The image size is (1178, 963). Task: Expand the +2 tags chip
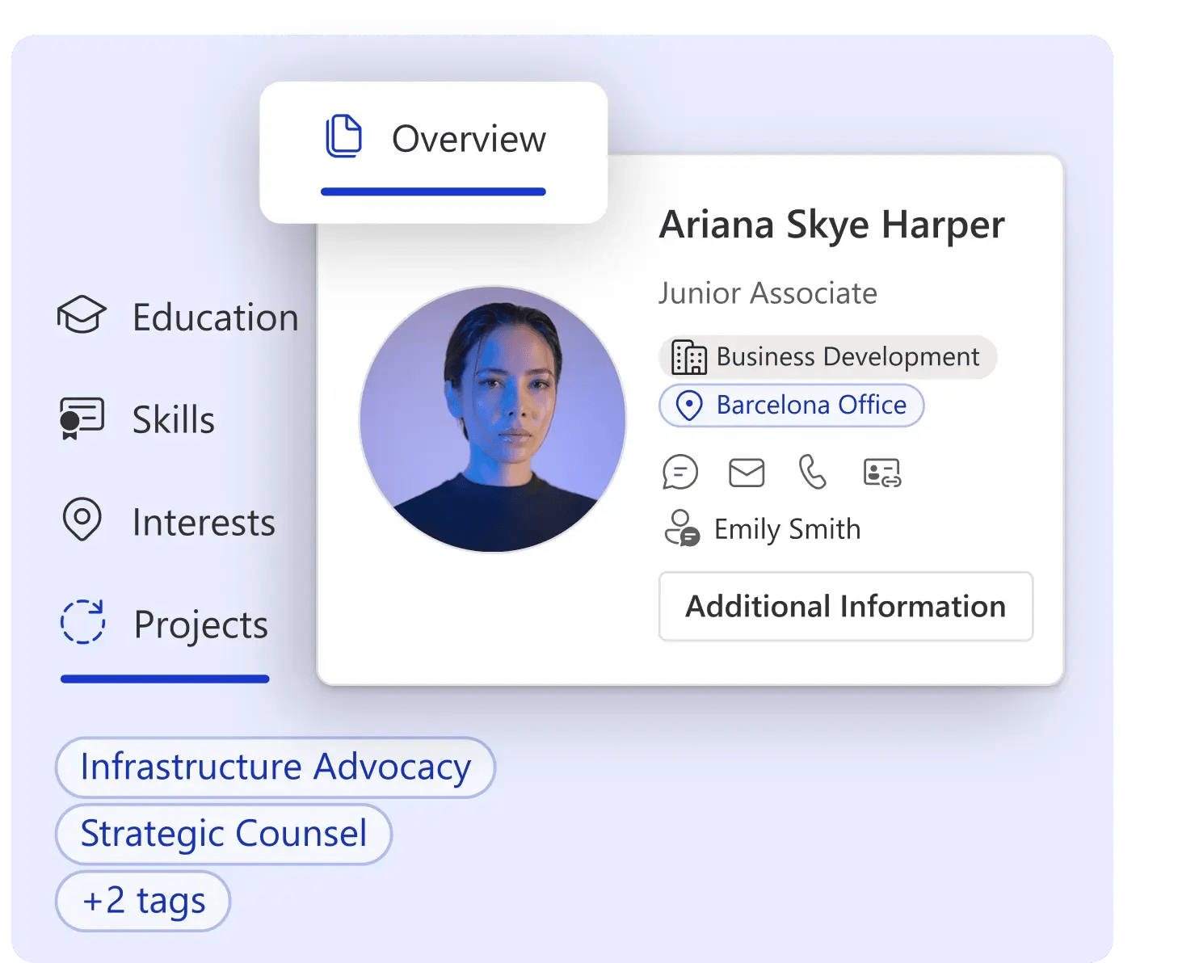click(141, 900)
